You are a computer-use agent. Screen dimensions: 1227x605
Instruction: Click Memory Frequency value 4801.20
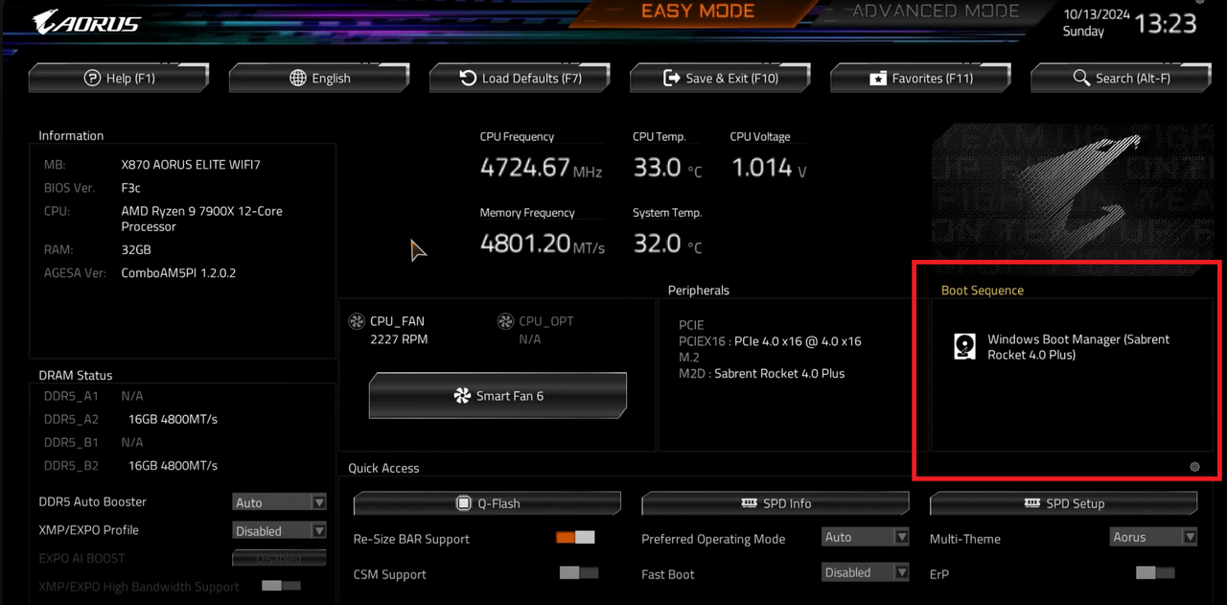[525, 244]
